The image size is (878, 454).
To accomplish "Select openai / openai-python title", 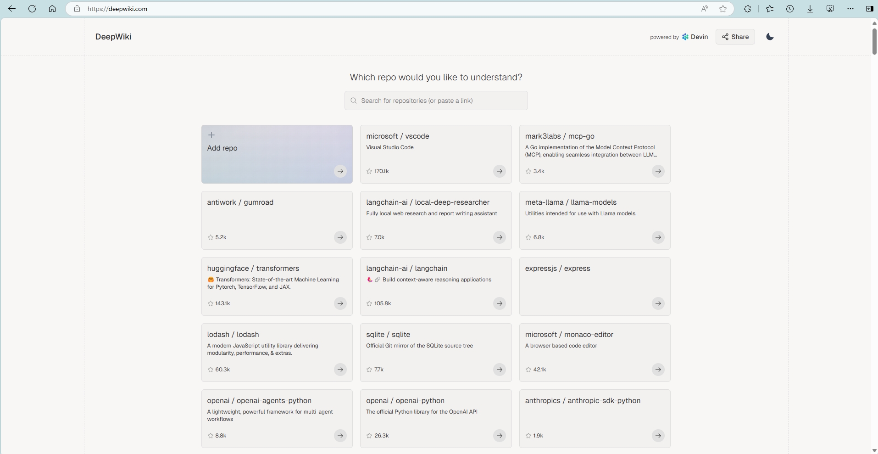I will 405,401.
